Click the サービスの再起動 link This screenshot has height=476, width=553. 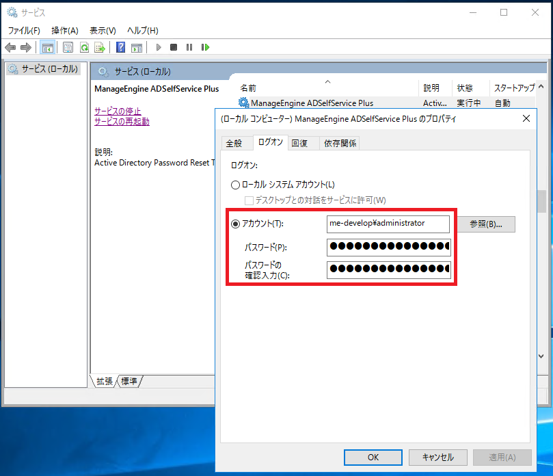click(122, 121)
